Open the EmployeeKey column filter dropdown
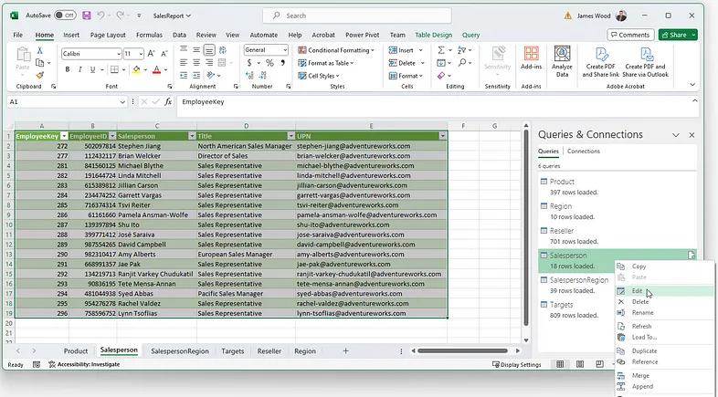This screenshot has height=397, width=718. pyautogui.click(x=64, y=136)
